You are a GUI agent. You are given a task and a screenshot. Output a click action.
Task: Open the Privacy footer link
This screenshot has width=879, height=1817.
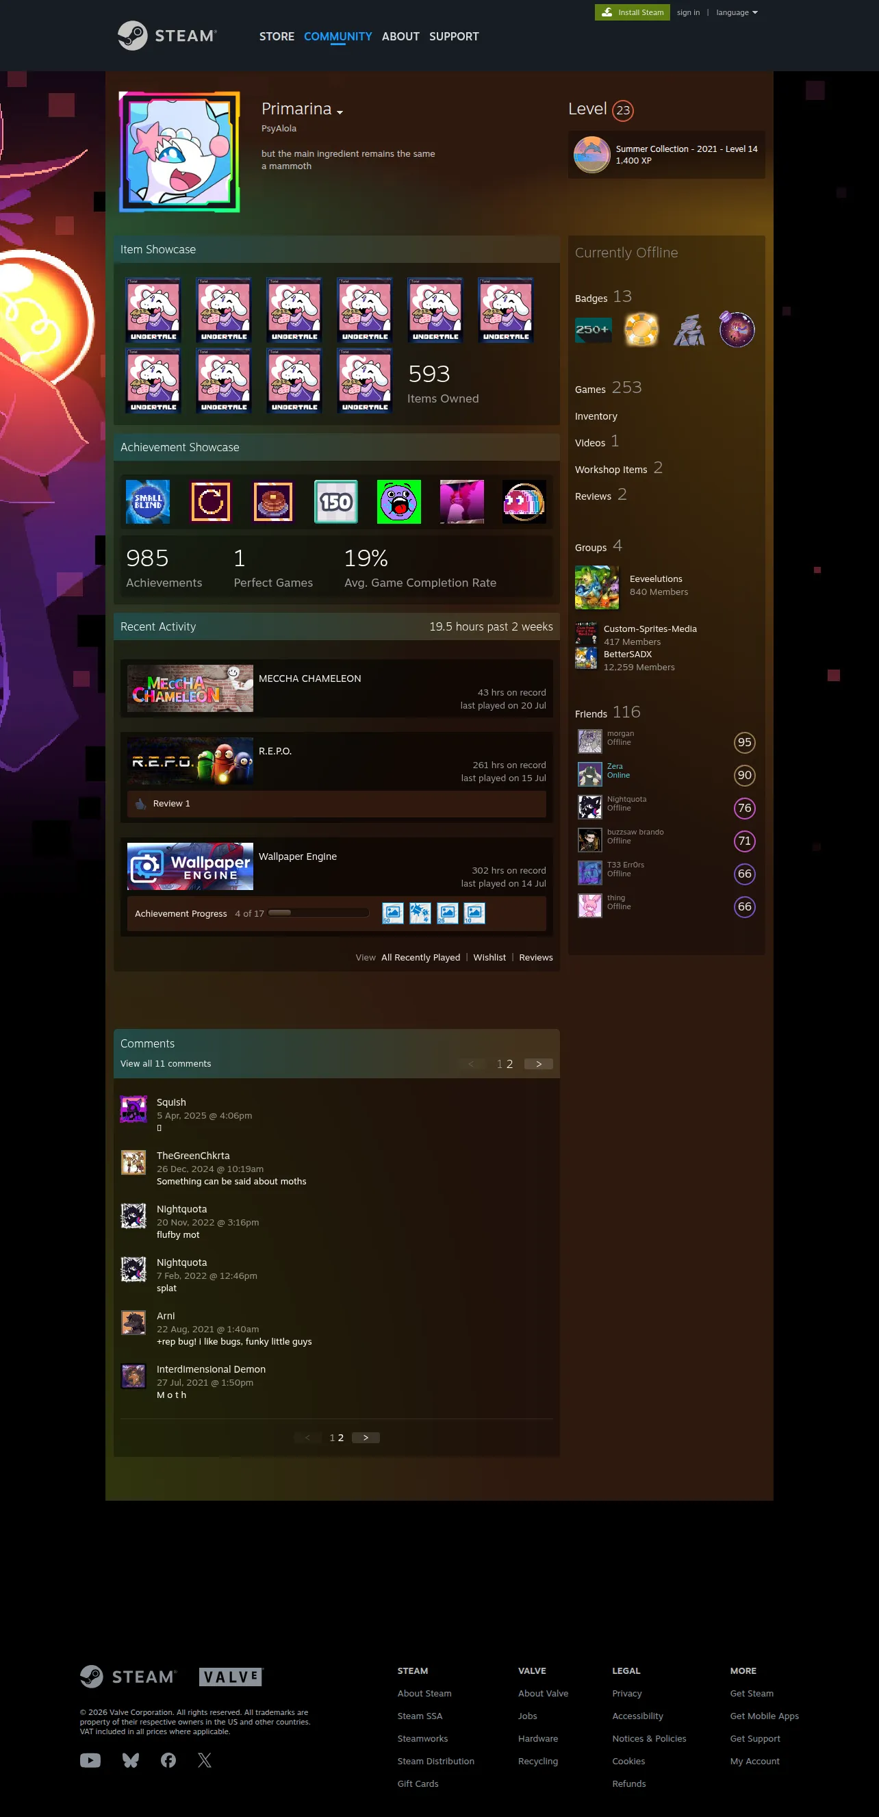[627, 1693]
